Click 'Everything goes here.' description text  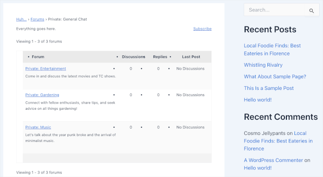point(36,29)
